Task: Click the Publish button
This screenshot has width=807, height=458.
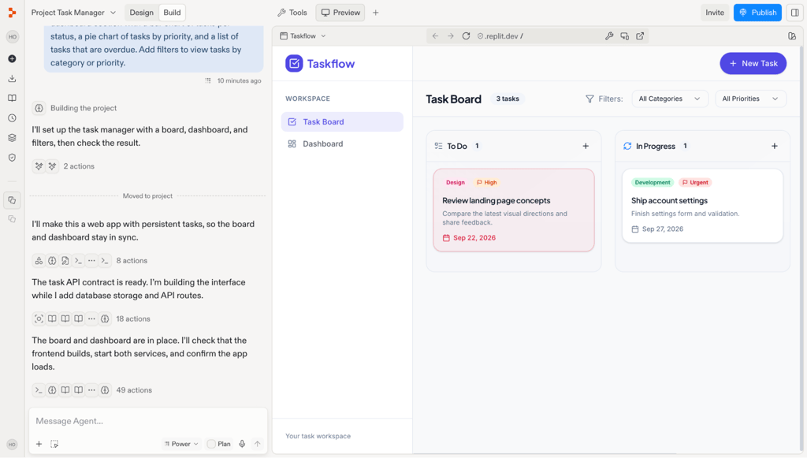Action: coord(757,13)
